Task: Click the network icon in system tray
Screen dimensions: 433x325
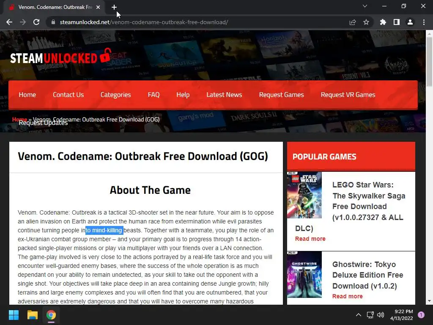Action: 370,315
